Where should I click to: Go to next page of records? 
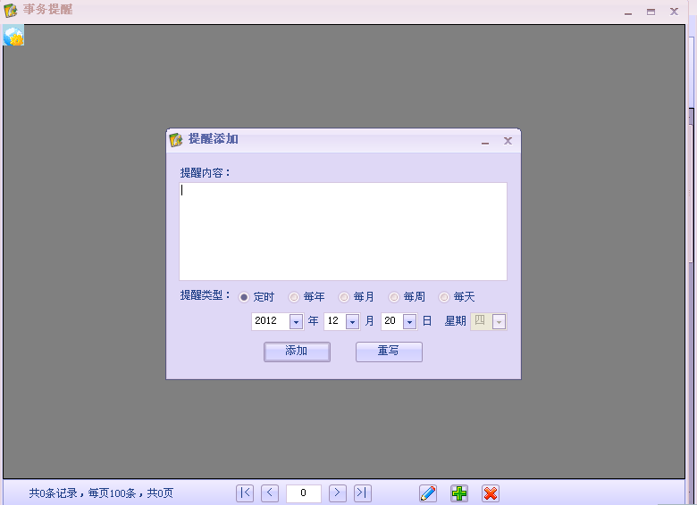click(x=338, y=493)
